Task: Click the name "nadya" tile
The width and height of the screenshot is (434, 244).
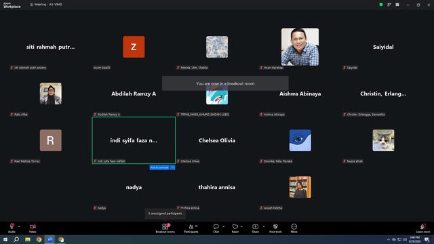Action: (x=134, y=187)
